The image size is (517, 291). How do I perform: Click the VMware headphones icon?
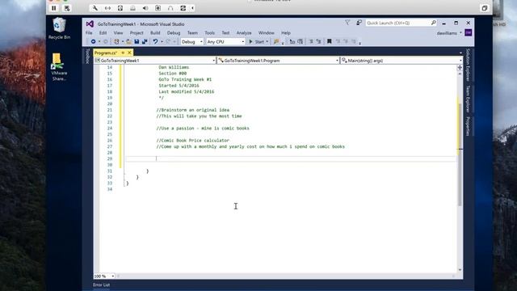point(170,8)
